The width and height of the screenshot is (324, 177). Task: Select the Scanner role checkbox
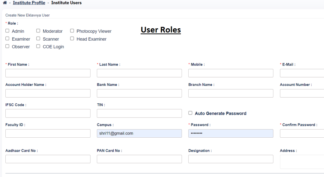coord(38,38)
